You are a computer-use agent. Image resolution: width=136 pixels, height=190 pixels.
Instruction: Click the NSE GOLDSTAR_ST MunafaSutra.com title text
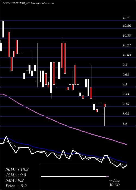[x=28, y=3]
